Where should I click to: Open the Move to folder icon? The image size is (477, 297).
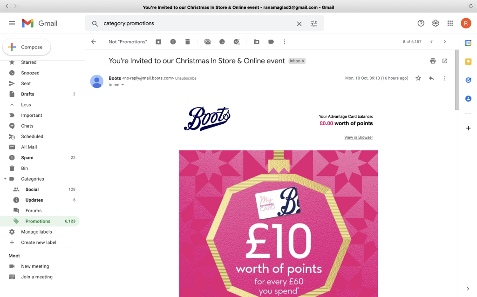[x=257, y=42]
